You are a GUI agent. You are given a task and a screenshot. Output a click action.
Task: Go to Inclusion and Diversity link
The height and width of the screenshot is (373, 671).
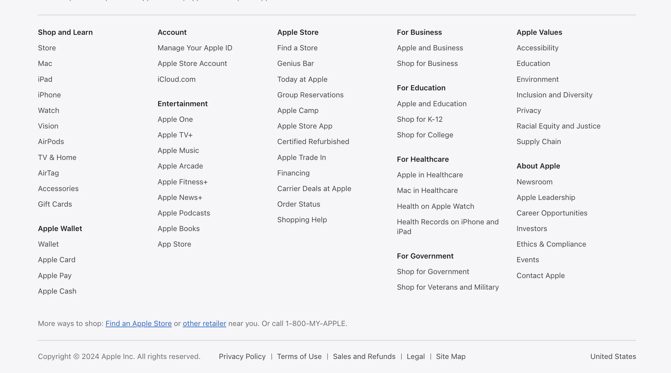pyautogui.click(x=554, y=95)
